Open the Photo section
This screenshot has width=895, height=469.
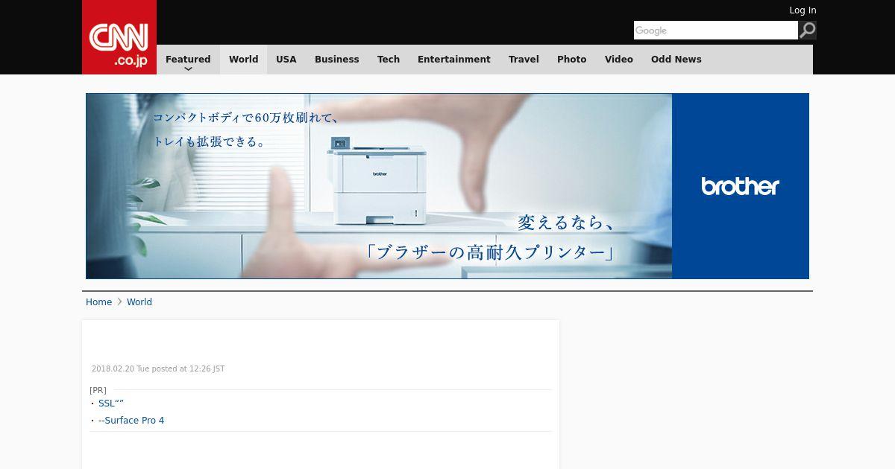tap(572, 60)
